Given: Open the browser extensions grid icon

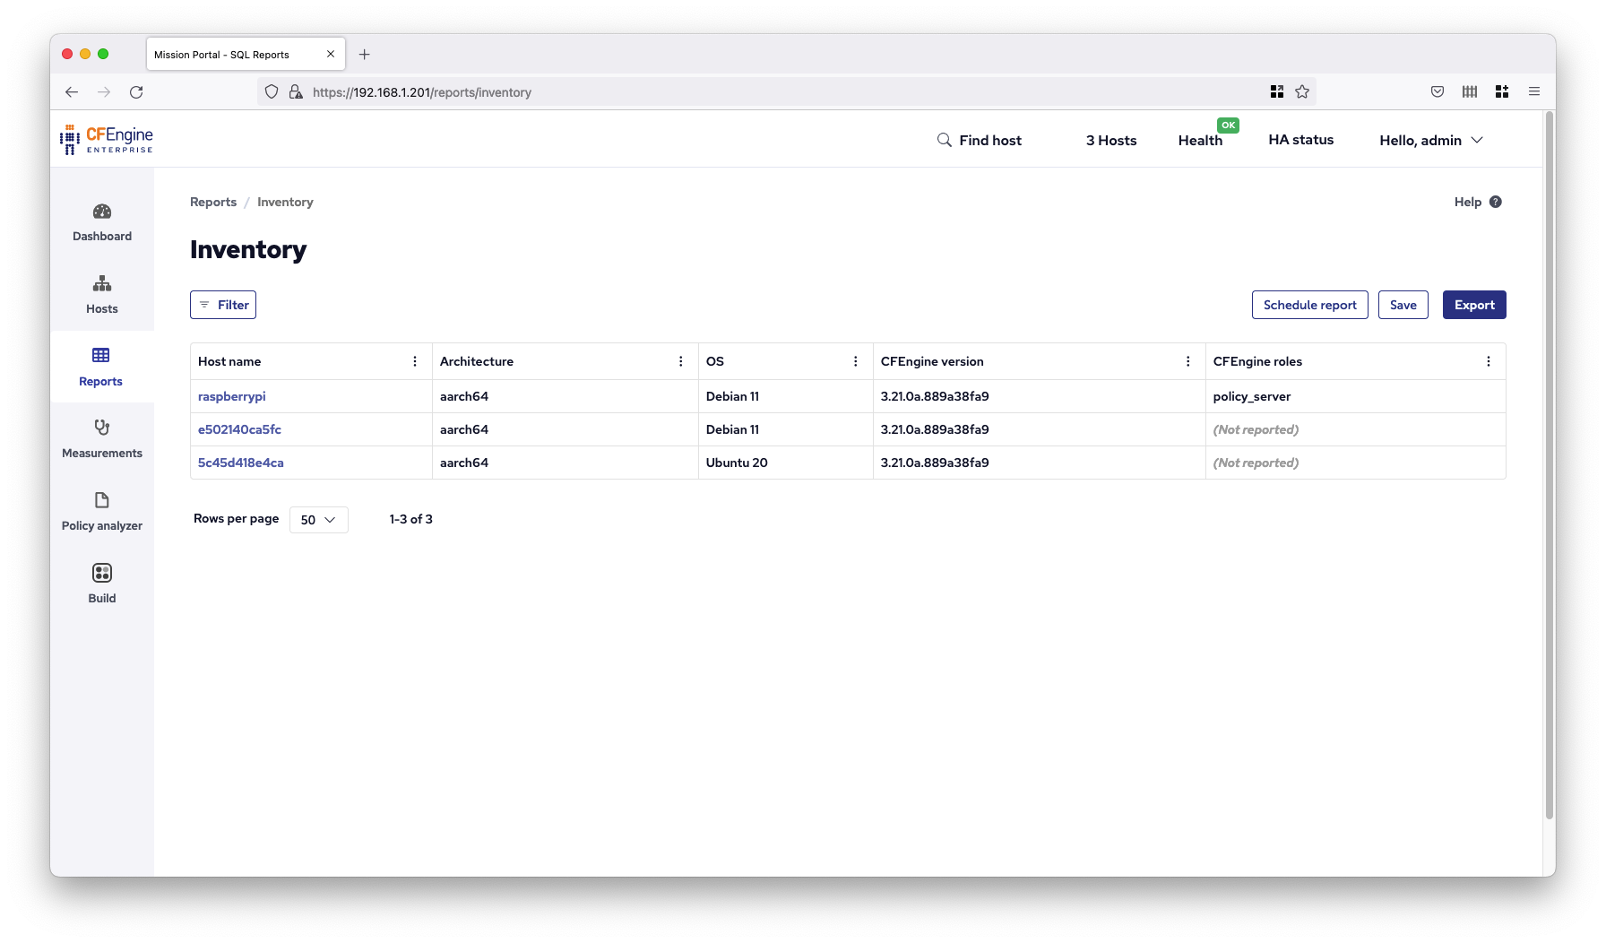Looking at the screenshot, I should click(x=1502, y=91).
